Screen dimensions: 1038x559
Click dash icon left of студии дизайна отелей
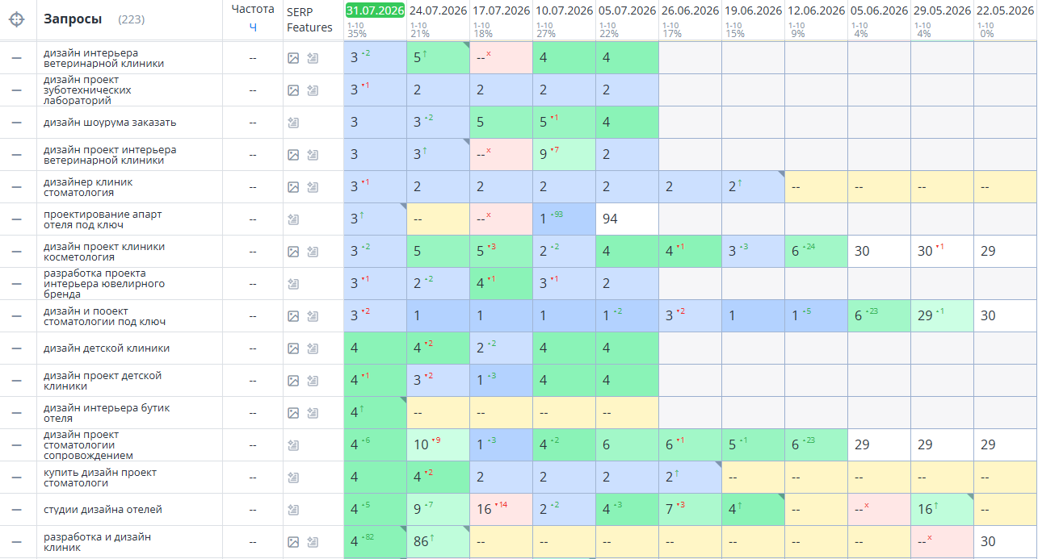pos(16,510)
